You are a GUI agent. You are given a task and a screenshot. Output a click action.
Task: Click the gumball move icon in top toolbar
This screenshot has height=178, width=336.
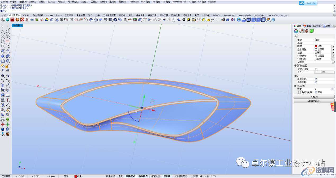(x=130, y=20)
